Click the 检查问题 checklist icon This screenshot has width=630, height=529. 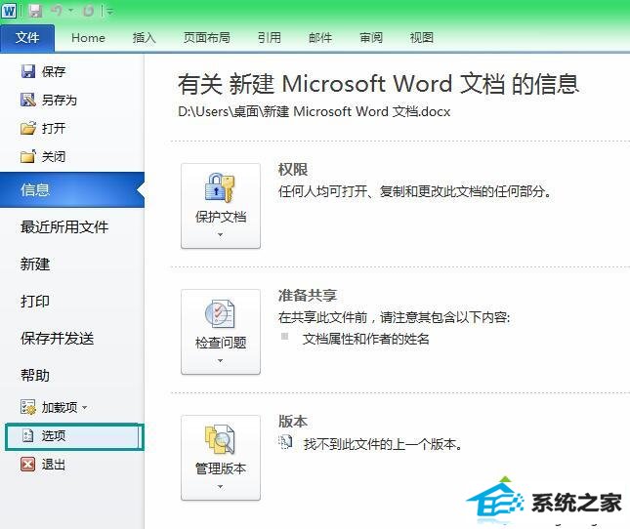[220, 313]
